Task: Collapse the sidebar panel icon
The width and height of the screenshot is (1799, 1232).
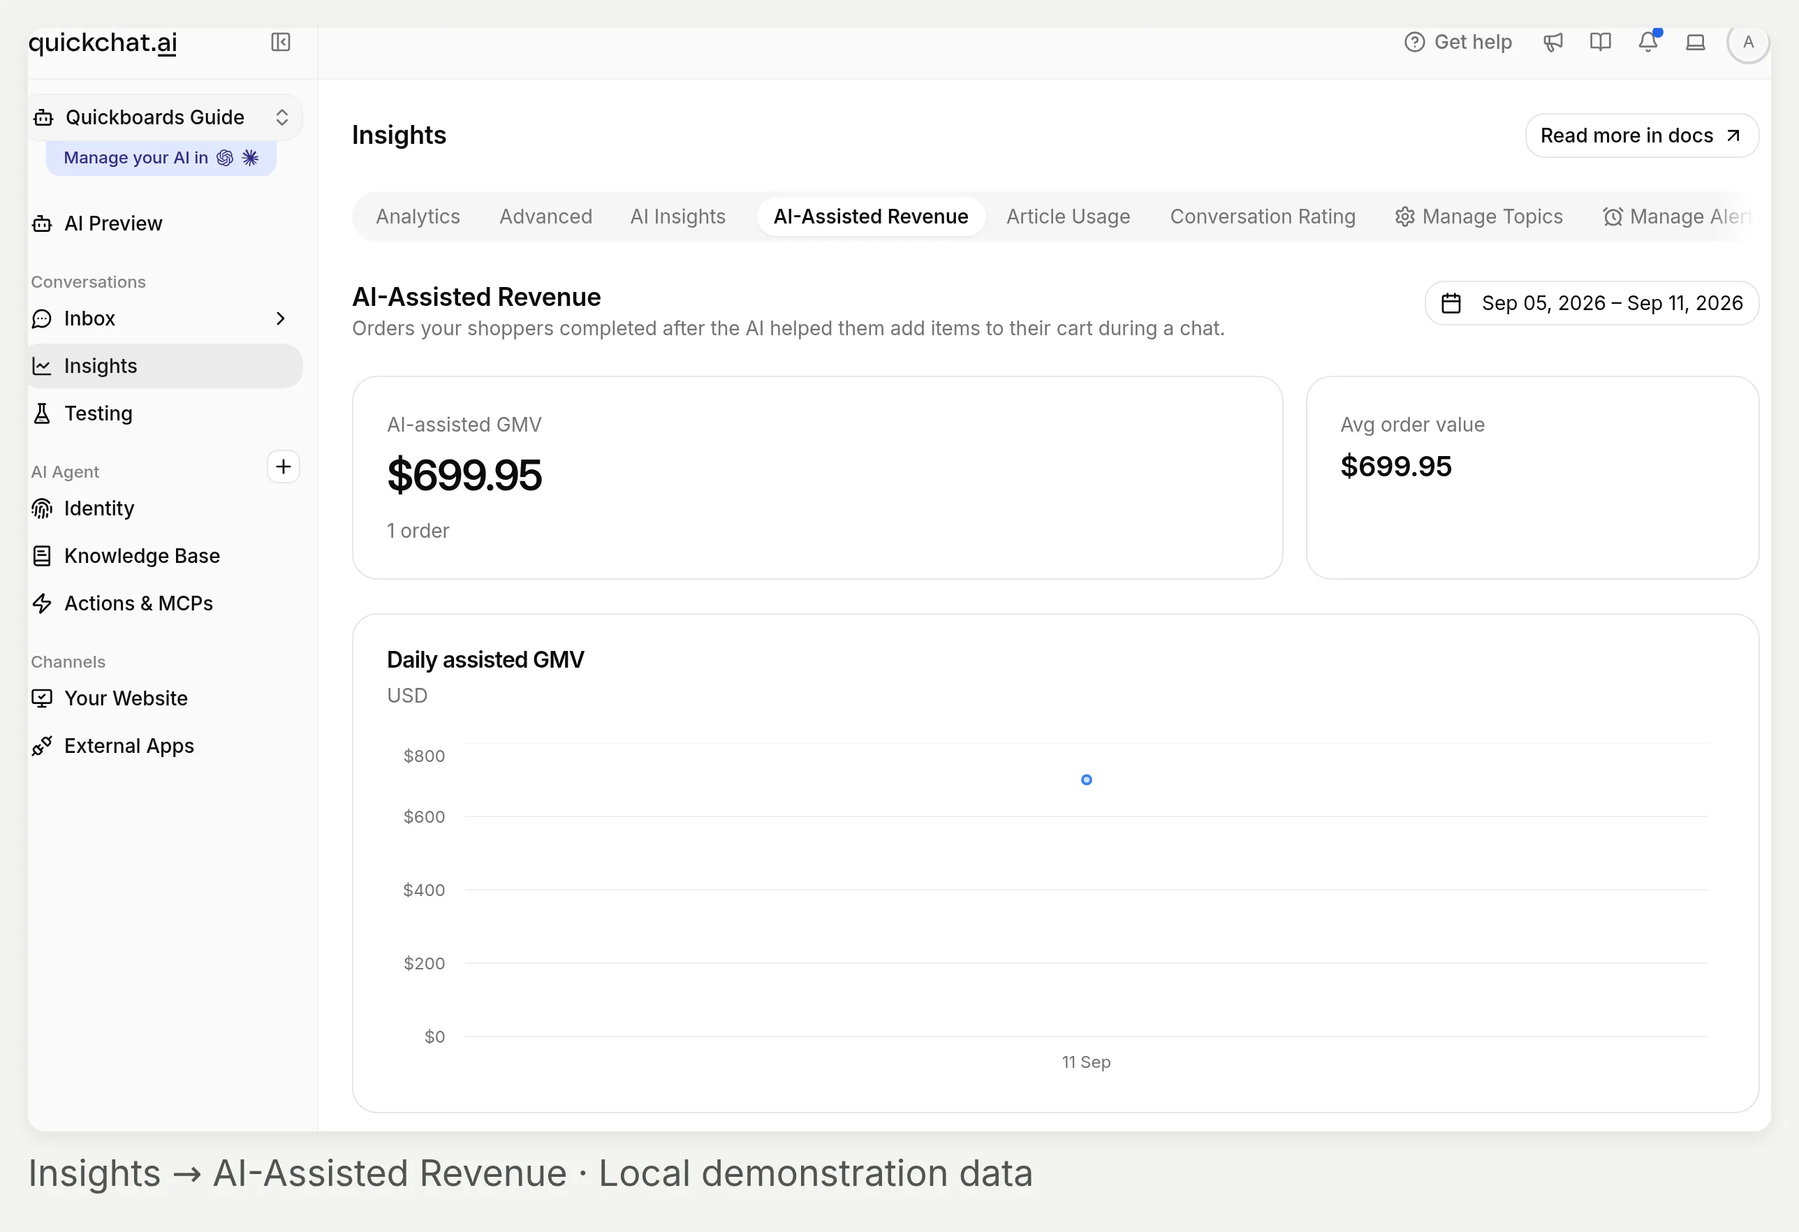Action: click(x=280, y=42)
